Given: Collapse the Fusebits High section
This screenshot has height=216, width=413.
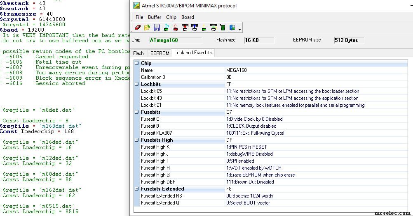Looking at the screenshot, I should click(137, 140).
